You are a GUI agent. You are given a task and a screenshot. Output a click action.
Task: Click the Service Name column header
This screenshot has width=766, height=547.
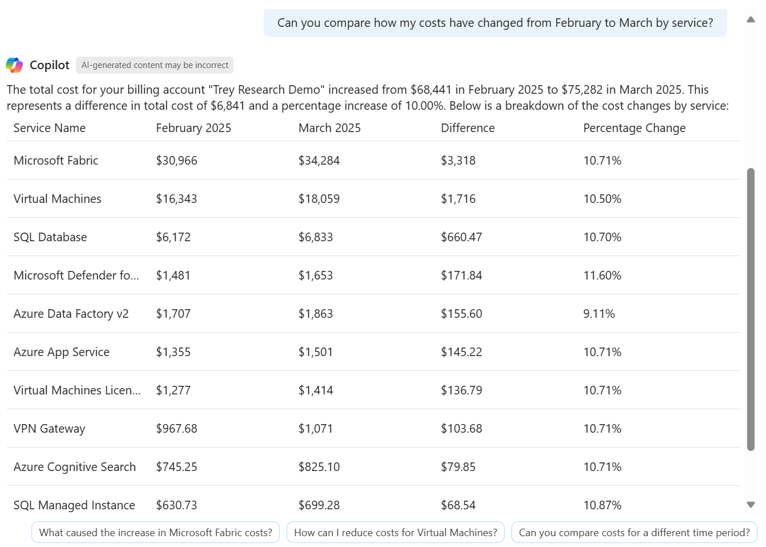49,127
